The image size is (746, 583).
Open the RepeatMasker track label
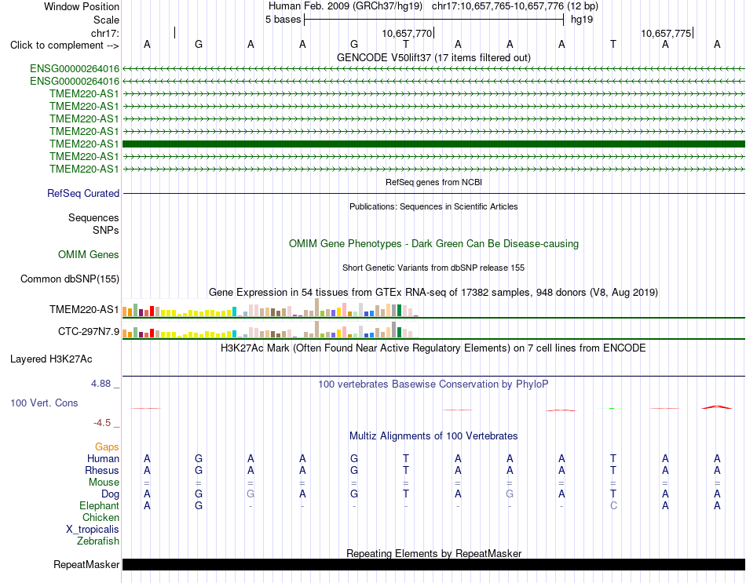86,564
